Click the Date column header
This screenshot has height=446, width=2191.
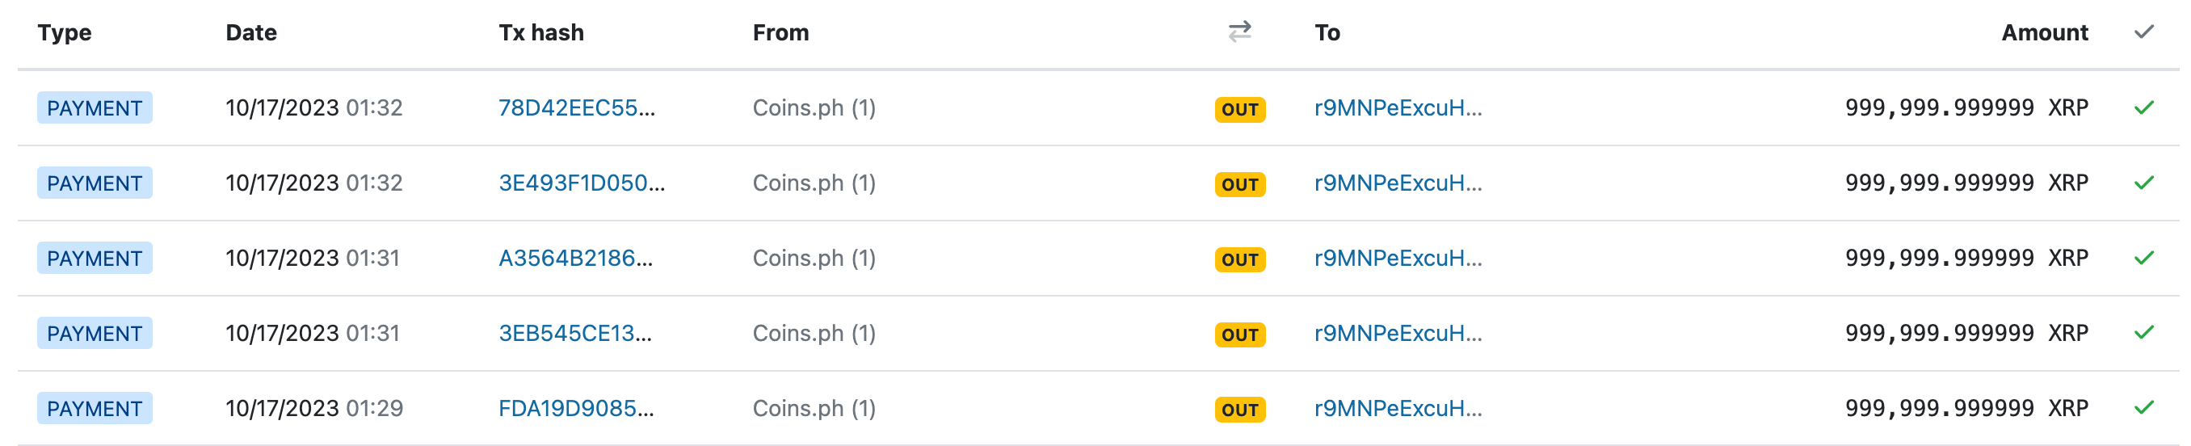pos(251,32)
